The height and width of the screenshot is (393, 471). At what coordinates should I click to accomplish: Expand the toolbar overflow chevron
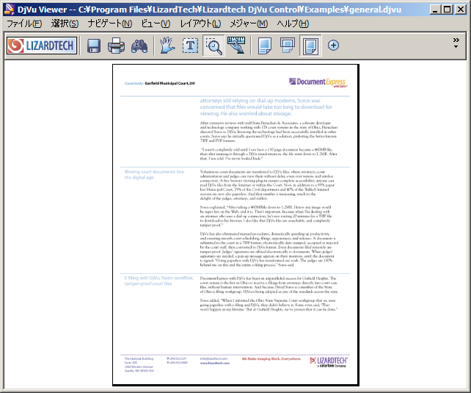(456, 43)
